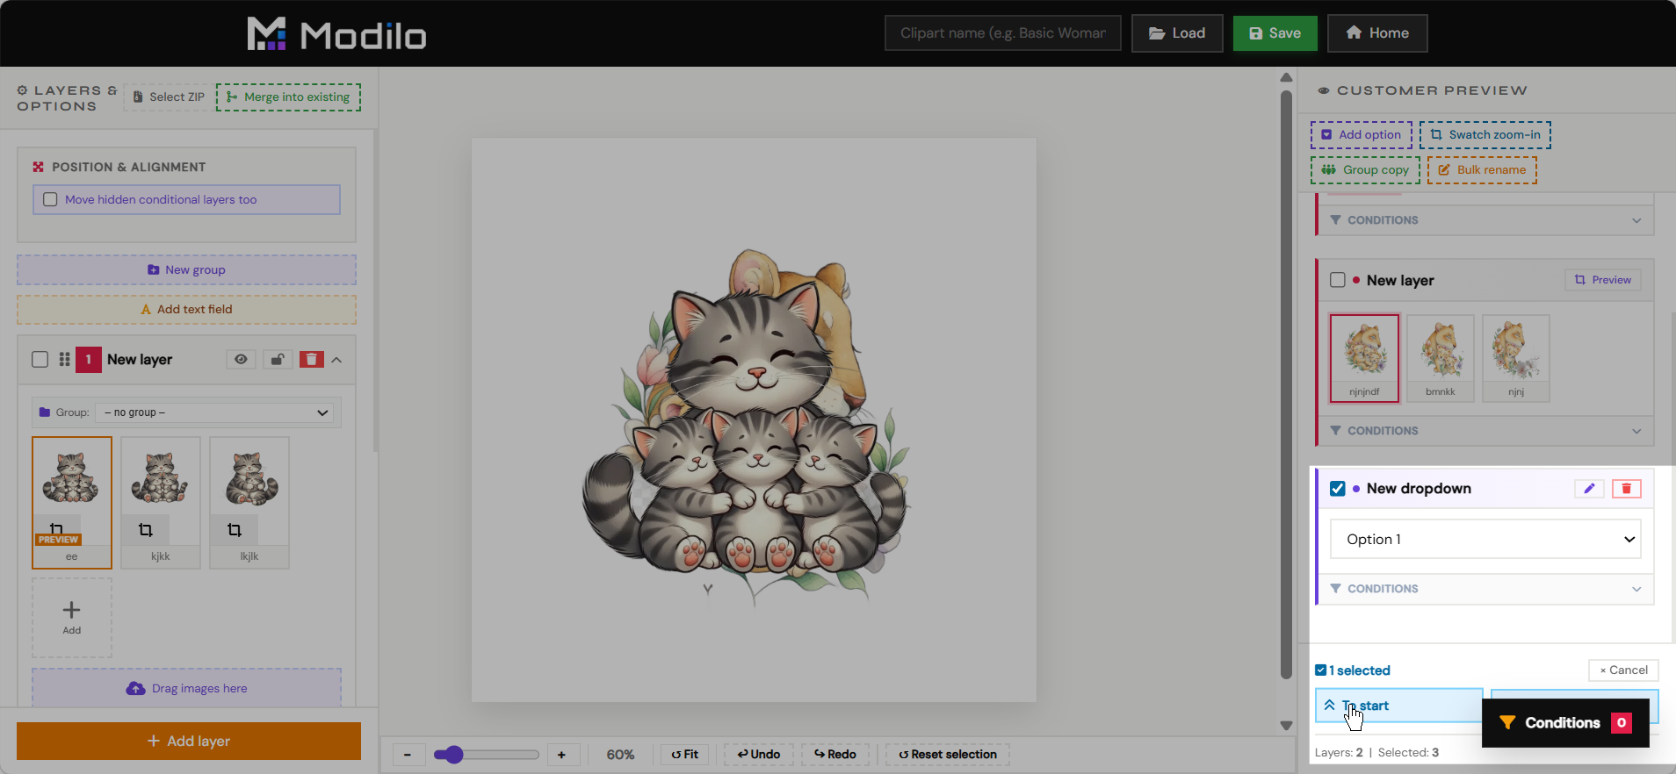Delete New layer using red trash icon
Screen dimensions: 1676x774
[312, 359]
